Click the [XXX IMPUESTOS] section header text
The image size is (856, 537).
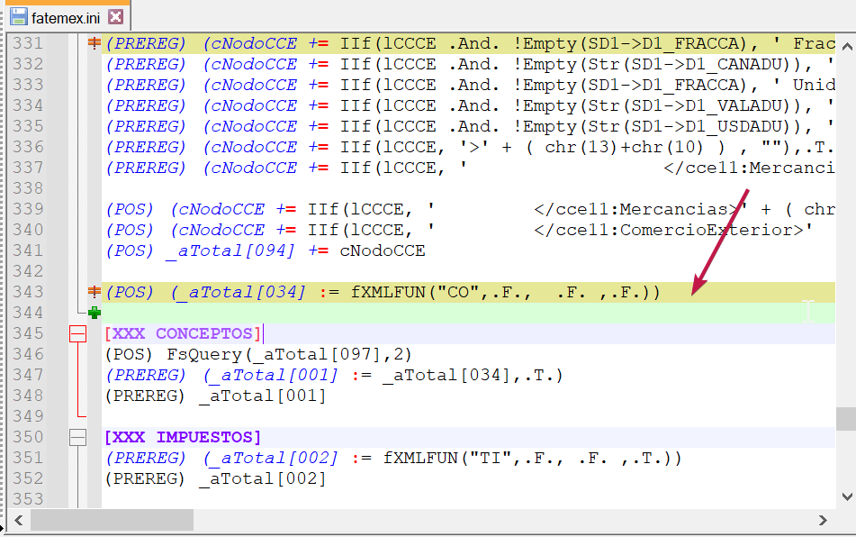183,438
